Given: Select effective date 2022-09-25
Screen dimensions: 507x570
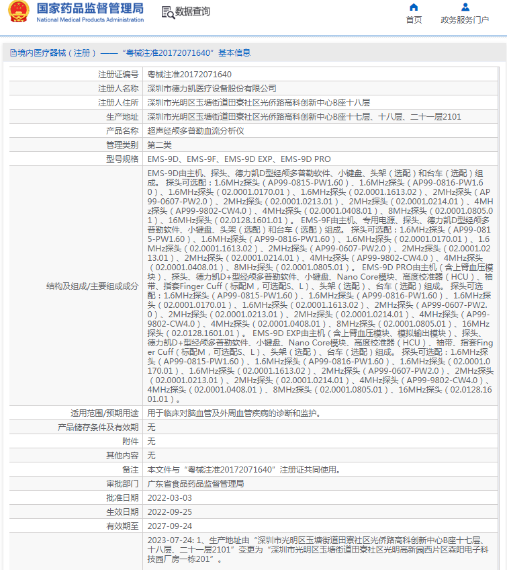Looking at the screenshot, I should click(x=170, y=512).
